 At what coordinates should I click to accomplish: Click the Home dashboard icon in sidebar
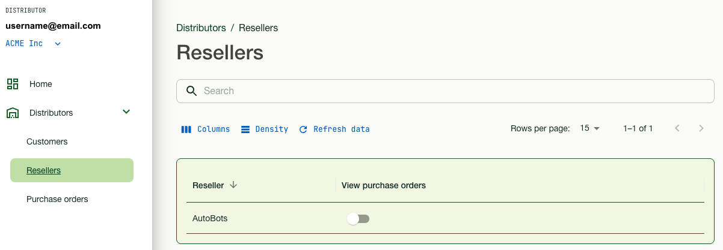[x=13, y=84]
